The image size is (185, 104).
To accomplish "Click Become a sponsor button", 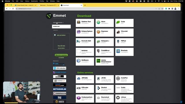I will (x=61, y=55).
